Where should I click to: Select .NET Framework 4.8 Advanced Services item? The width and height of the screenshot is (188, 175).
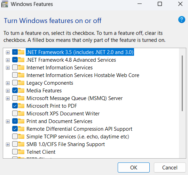(71, 60)
